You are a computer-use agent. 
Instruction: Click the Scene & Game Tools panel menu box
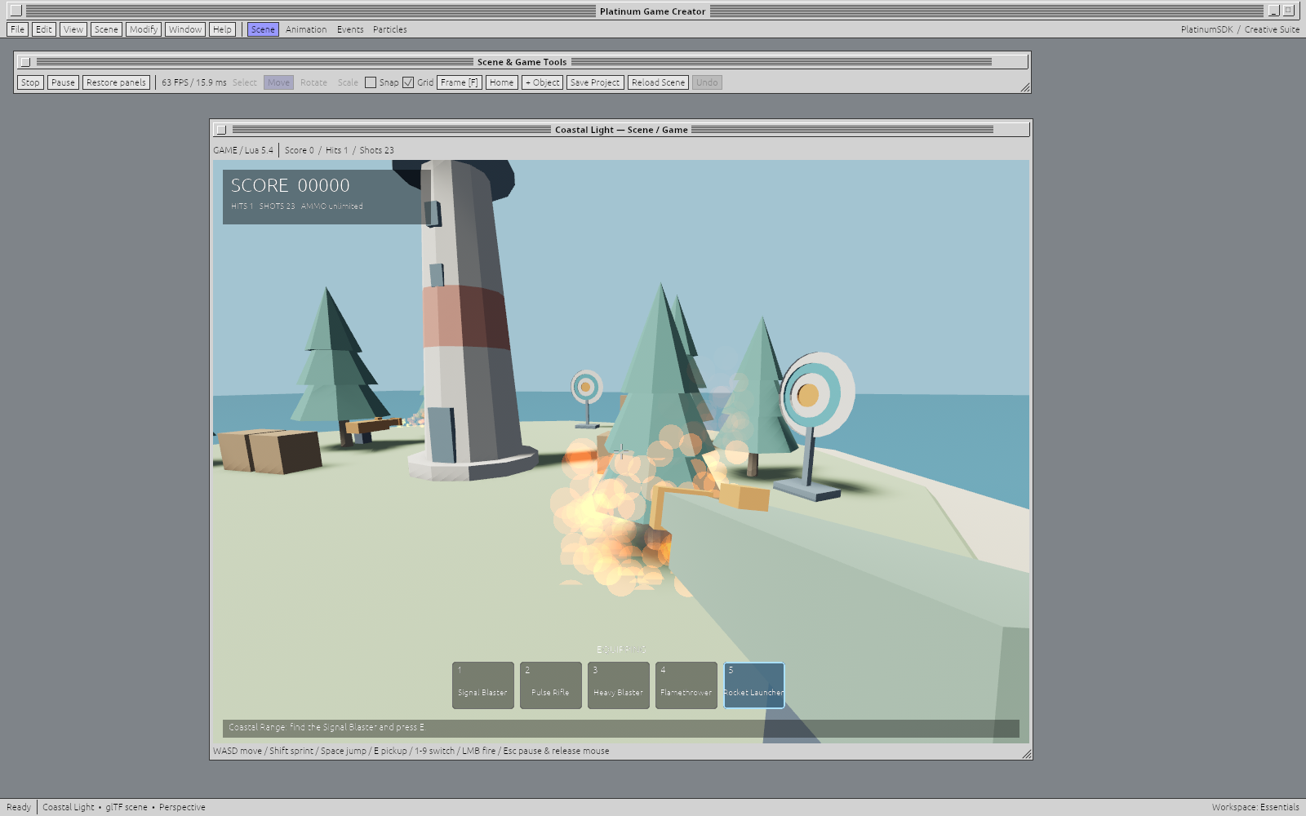tap(25, 62)
